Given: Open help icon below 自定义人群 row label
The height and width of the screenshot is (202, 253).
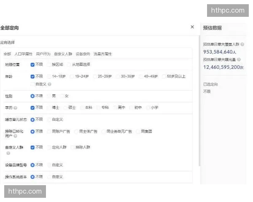Looking at the screenshot, I should coord(8,153).
